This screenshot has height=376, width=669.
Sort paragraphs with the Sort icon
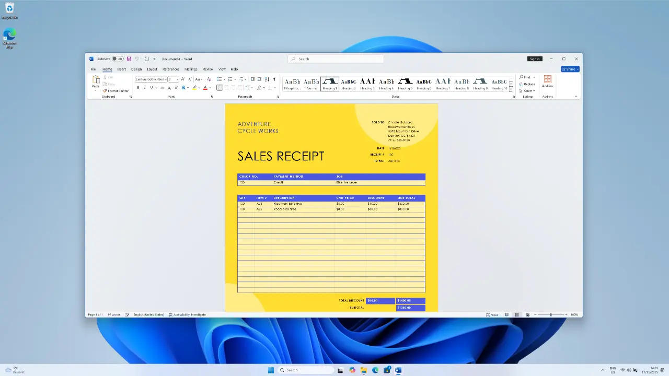point(267,79)
